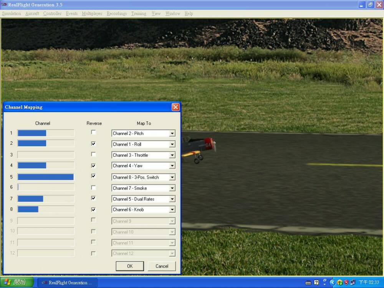Open the Aircraft menu
Screen dimensions: 384x288
[32, 13]
